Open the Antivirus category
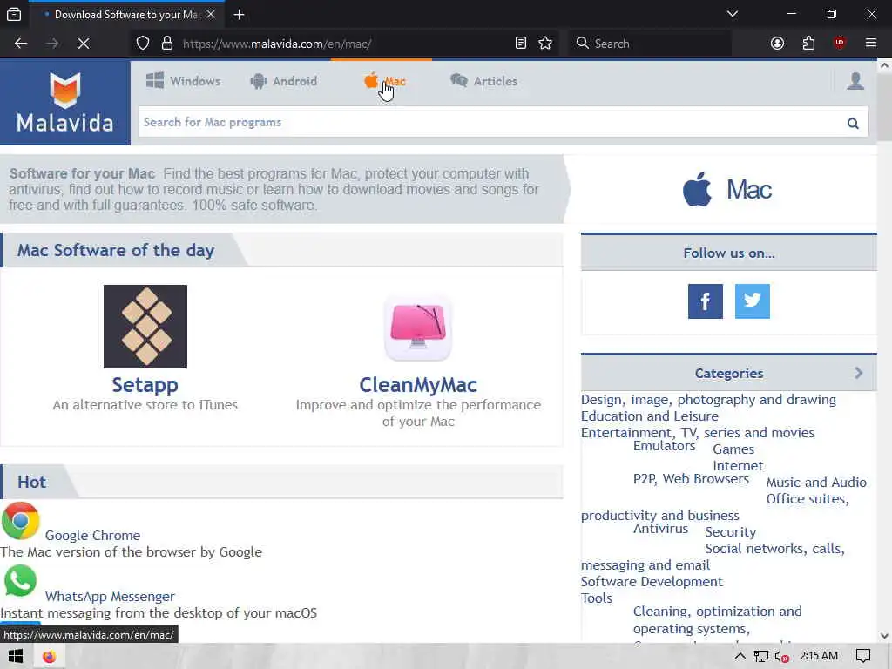 pos(660,529)
